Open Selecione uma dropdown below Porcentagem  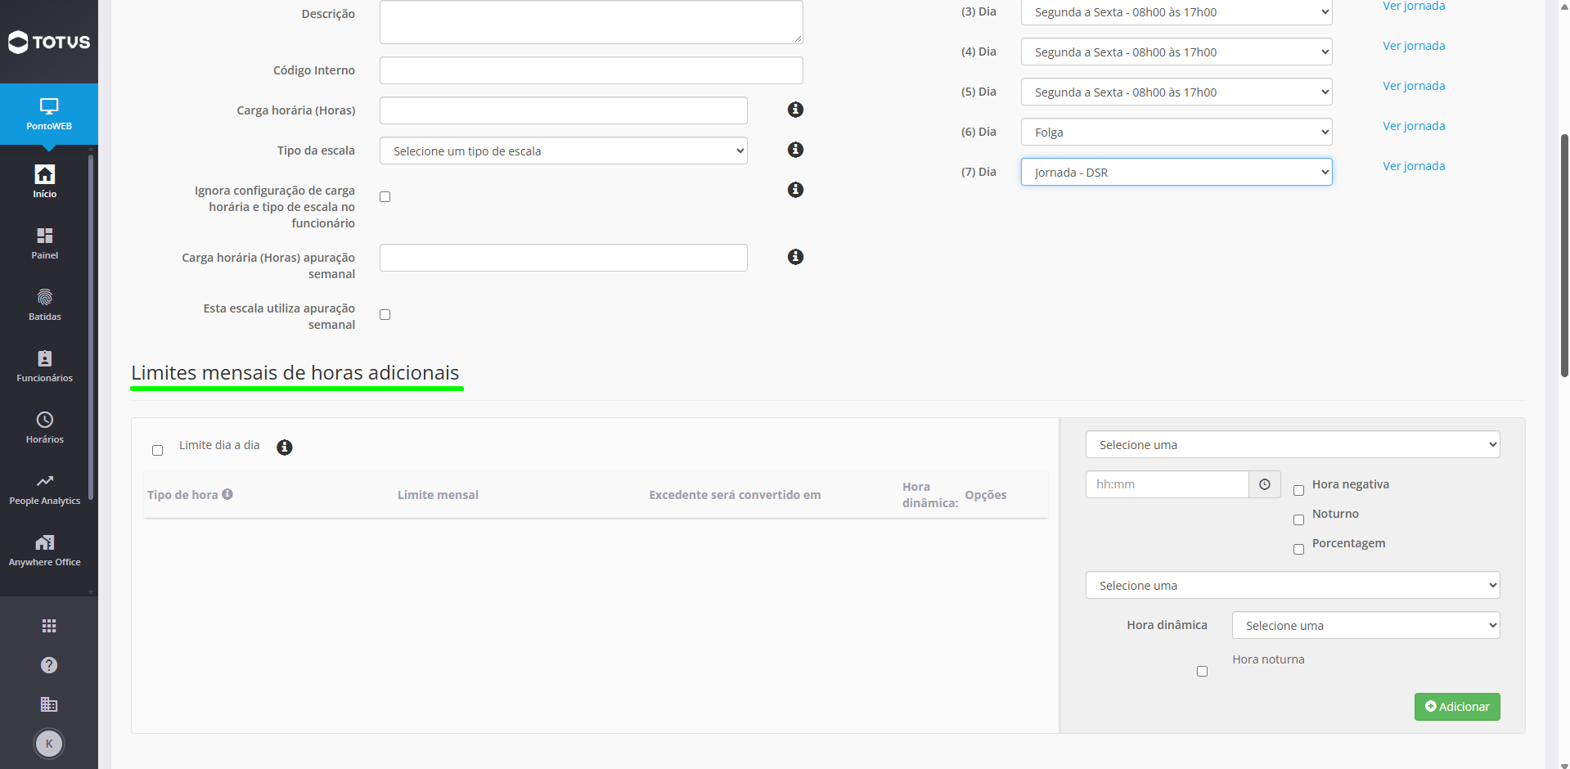coord(1293,585)
